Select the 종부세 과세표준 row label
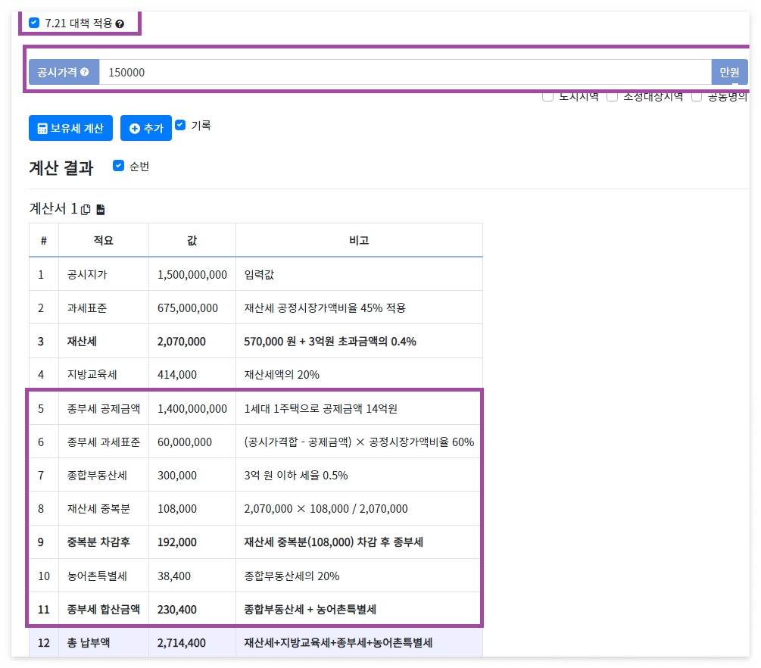Viewport: 761px width, 668px height. (x=104, y=442)
